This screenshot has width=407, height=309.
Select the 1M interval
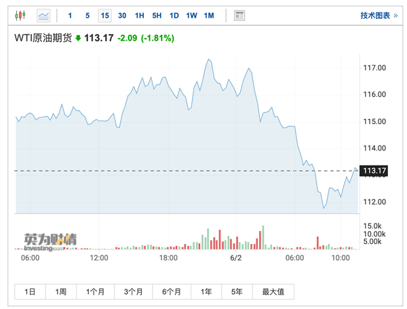click(x=209, y=16)
